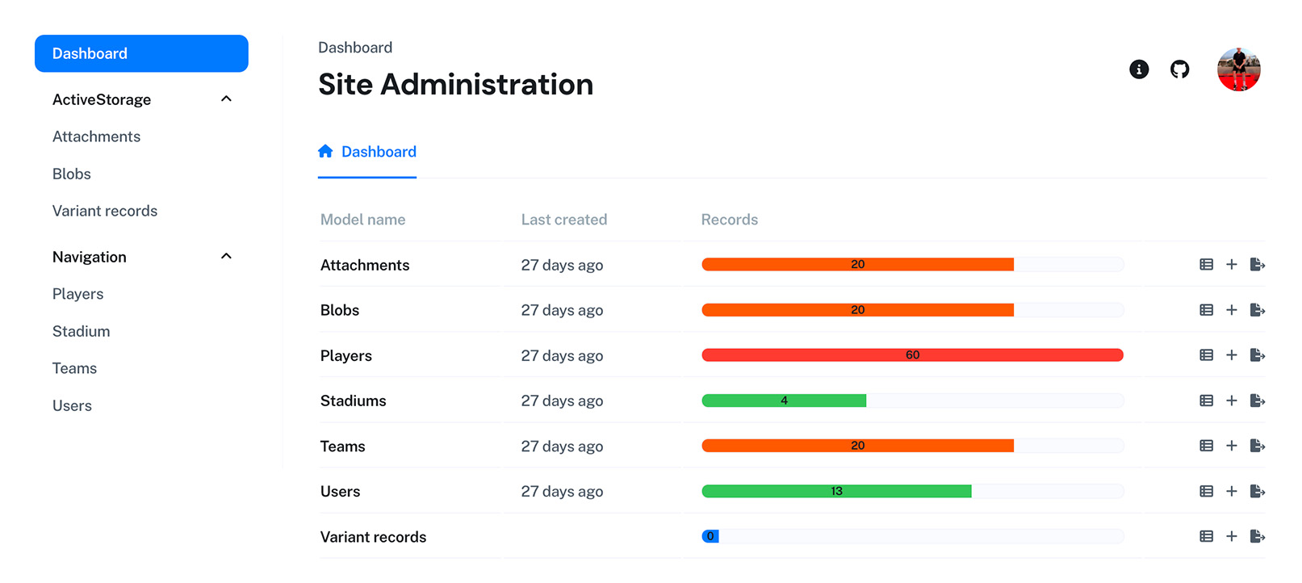Click list icon for Stadiums row
Viewport: 1302px width, 583px height.
click(1206, 401)
